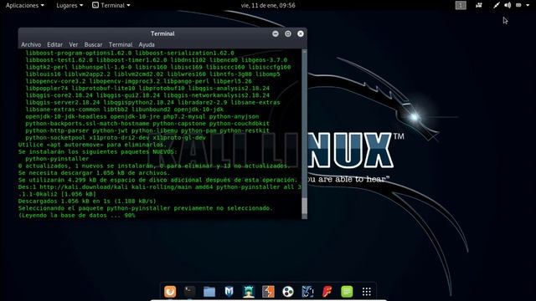
Task: Minimize the Terminal window
Action: (x=276, y=33)
